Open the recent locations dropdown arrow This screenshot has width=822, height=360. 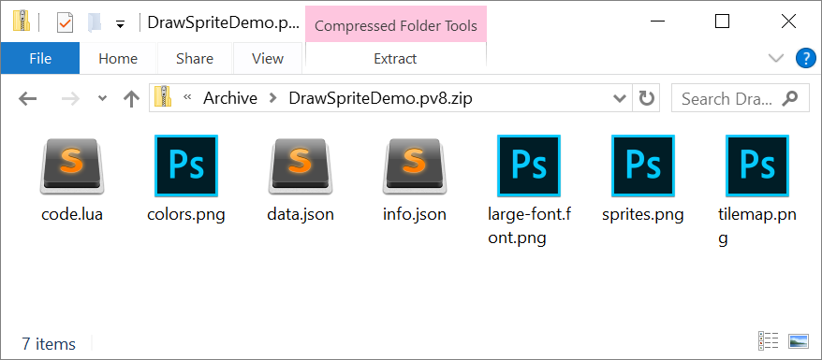(x=103, y=98)
